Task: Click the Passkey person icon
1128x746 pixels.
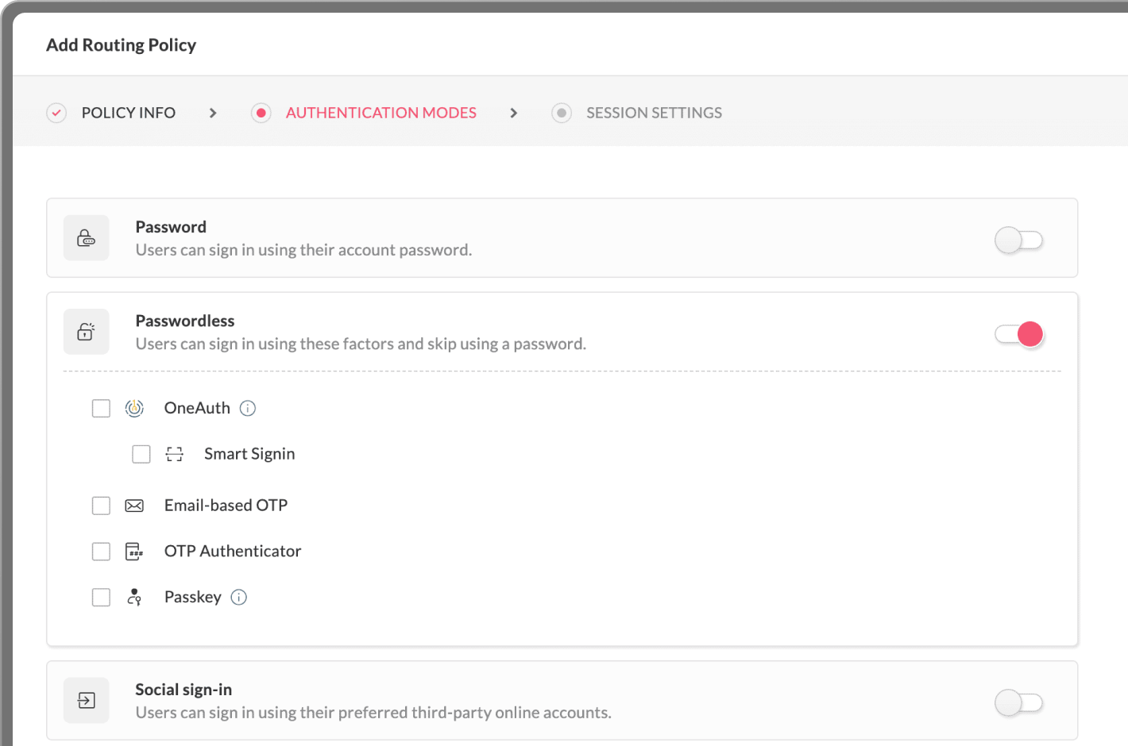Action: (x=134, y=597)
